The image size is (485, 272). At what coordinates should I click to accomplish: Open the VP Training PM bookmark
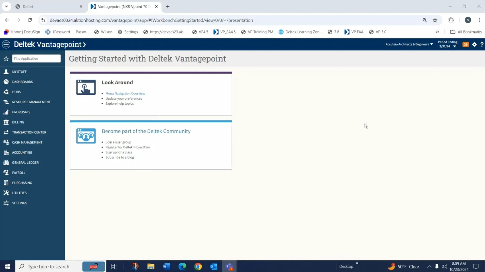[257, 32]
